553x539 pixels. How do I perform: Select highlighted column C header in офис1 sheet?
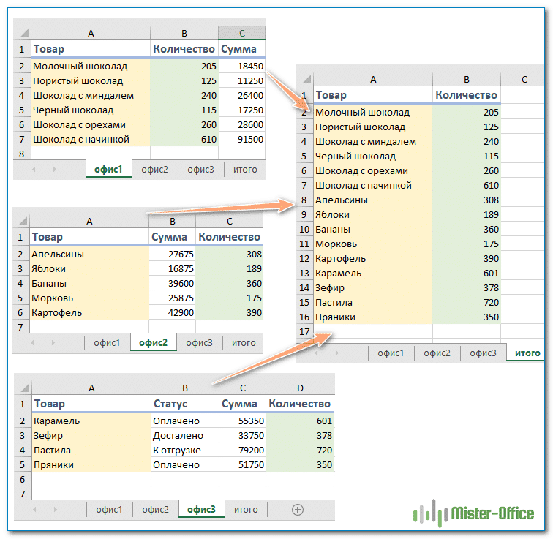(242, 33)
